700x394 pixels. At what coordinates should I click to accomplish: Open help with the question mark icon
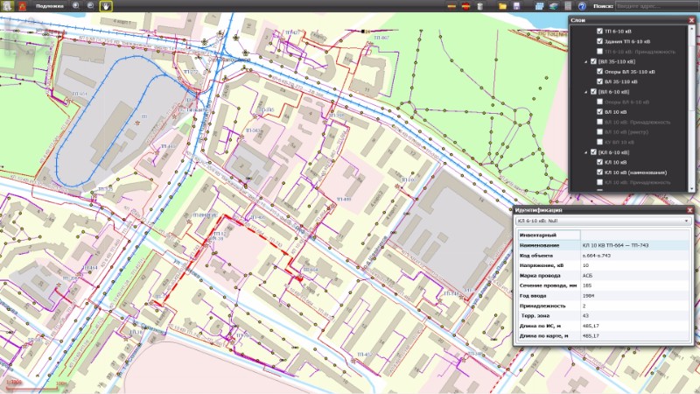point(582,6)
